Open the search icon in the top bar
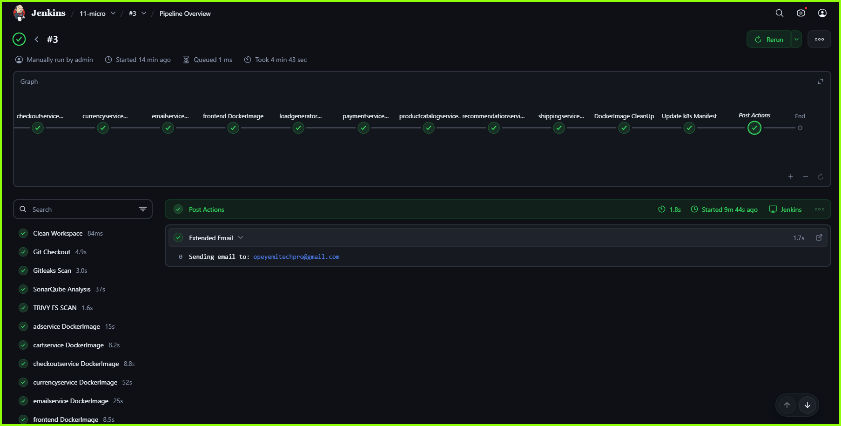Viewport: 841px width, 426px height. (x=780, y=13)
